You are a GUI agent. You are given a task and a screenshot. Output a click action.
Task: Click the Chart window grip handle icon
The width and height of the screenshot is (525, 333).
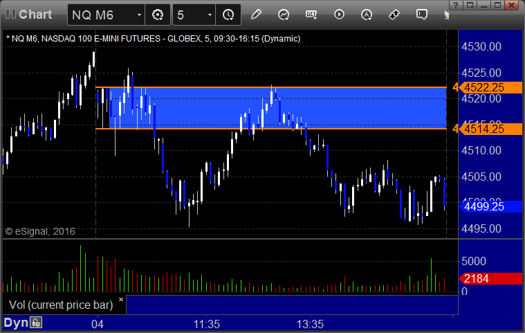10,14
